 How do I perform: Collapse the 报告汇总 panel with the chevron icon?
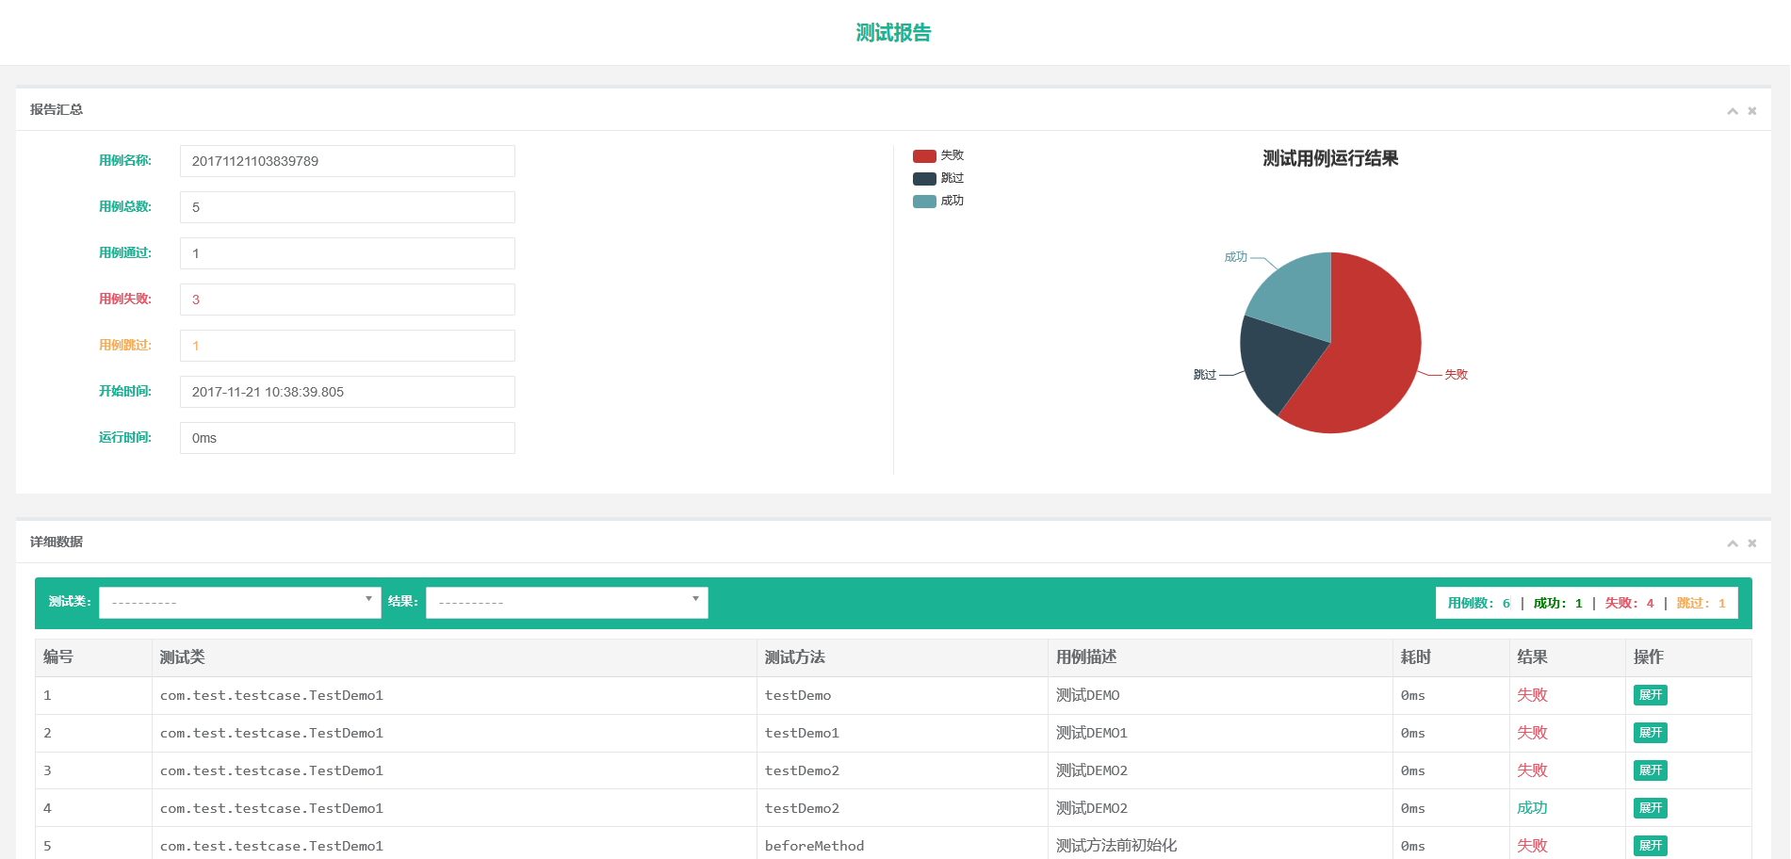[x=1732, y=111]
